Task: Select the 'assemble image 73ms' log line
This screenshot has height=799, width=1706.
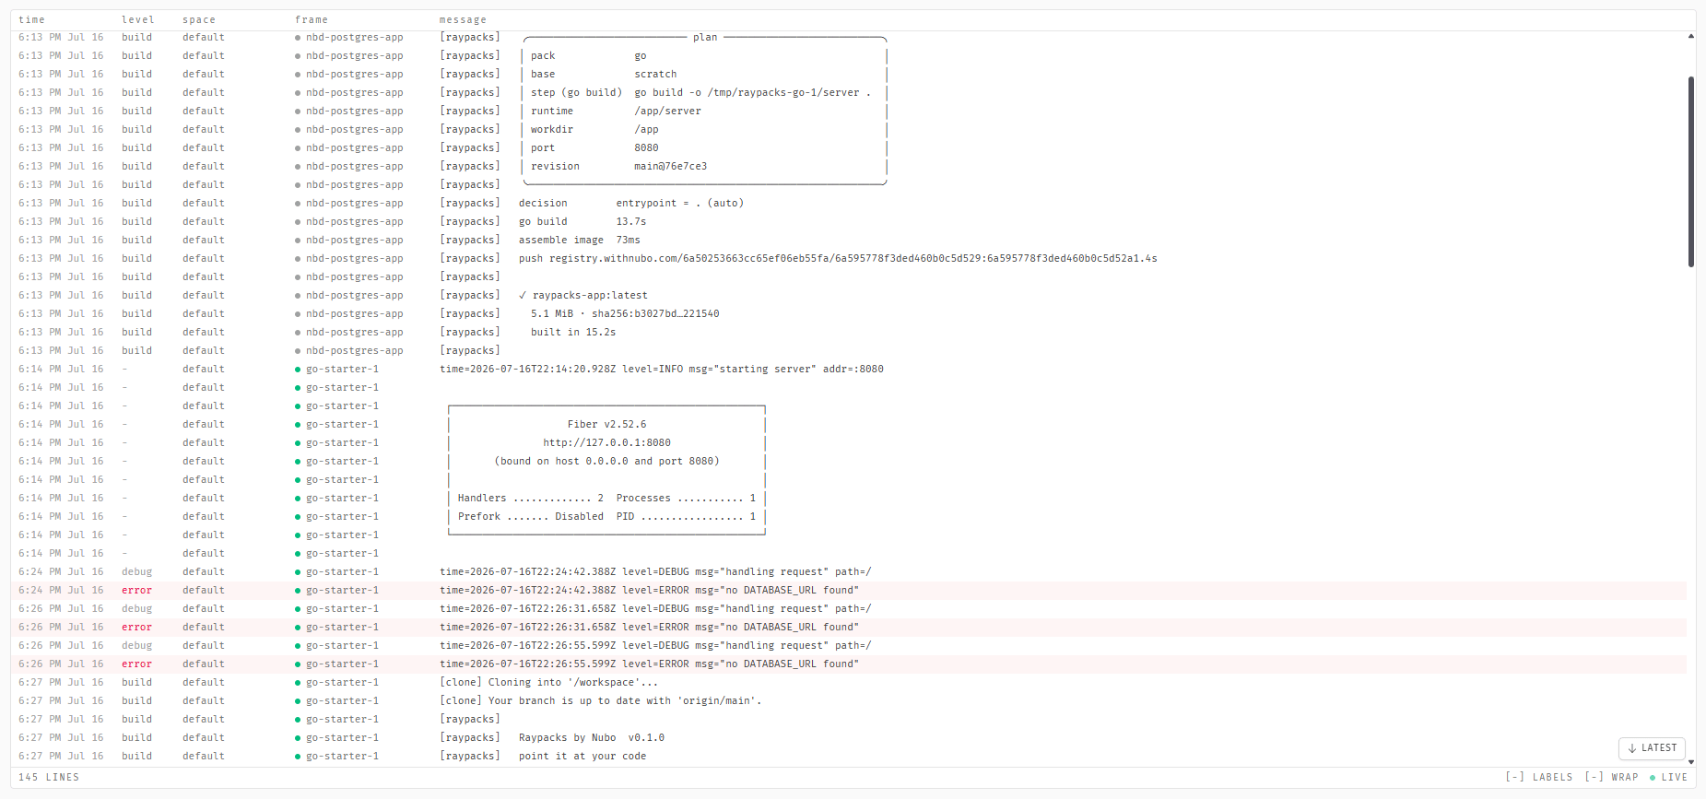Action: (x=849, y=240)
